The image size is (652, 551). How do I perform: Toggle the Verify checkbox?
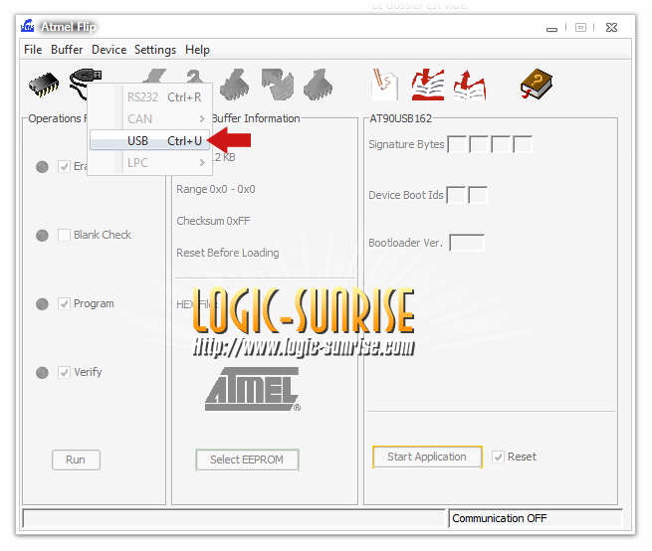[x=64, y=372]
